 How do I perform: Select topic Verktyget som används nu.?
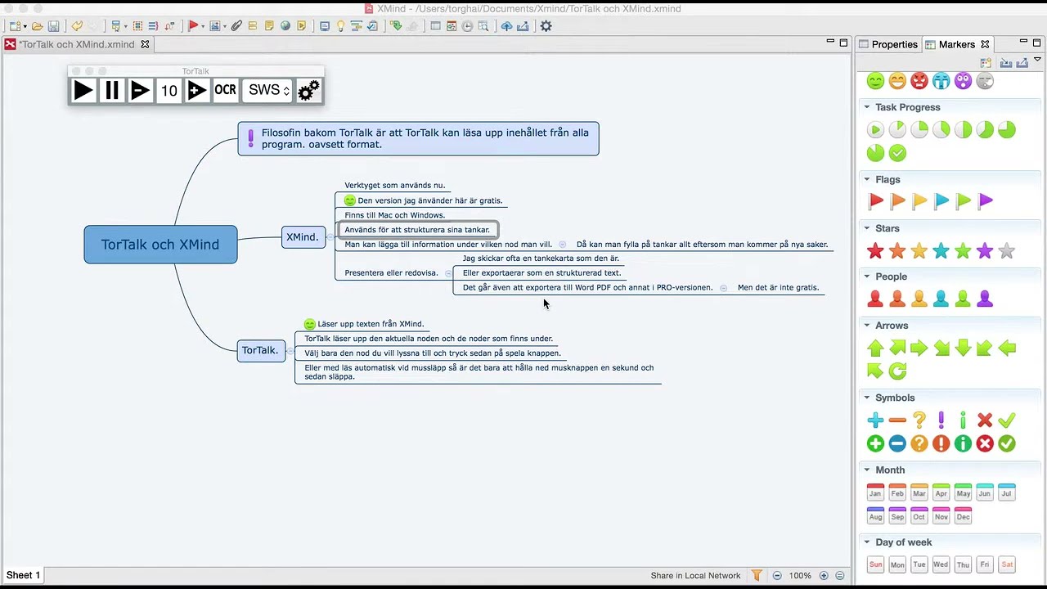[395, 186]
